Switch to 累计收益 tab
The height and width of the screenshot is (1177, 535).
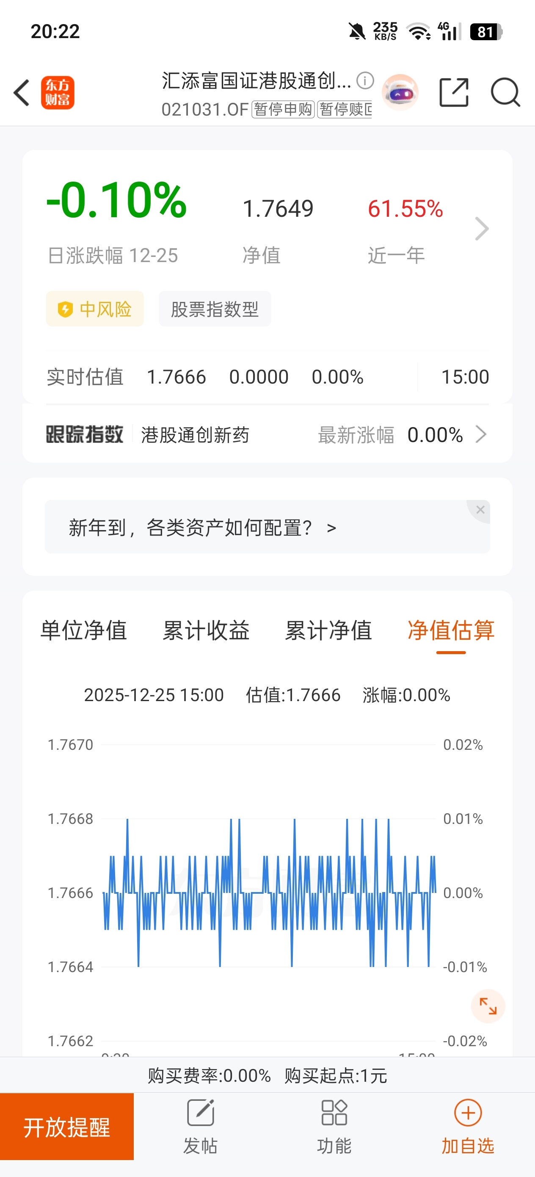[206, 630]
